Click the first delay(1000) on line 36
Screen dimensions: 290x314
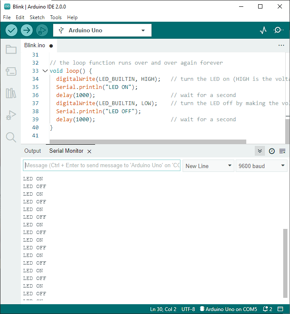point(76,95)
